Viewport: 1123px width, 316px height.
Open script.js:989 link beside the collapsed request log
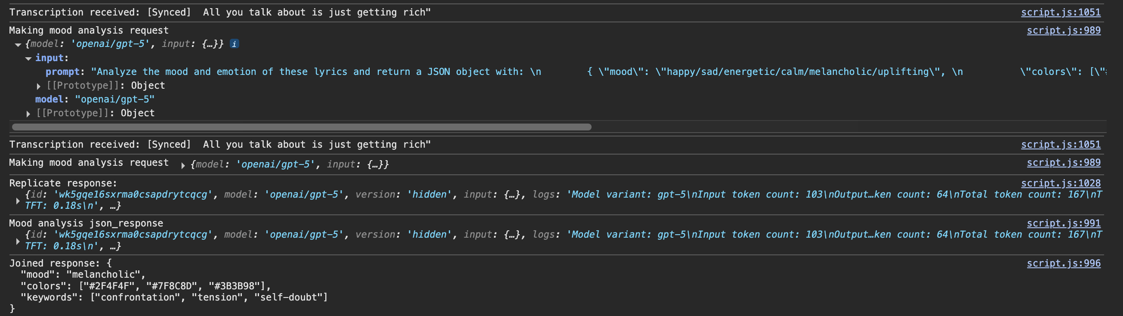(x=1063, y=162)
